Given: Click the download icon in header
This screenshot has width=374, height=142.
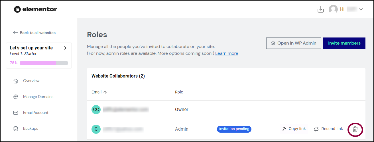Looking at the screenshot, I should [321, 9].
